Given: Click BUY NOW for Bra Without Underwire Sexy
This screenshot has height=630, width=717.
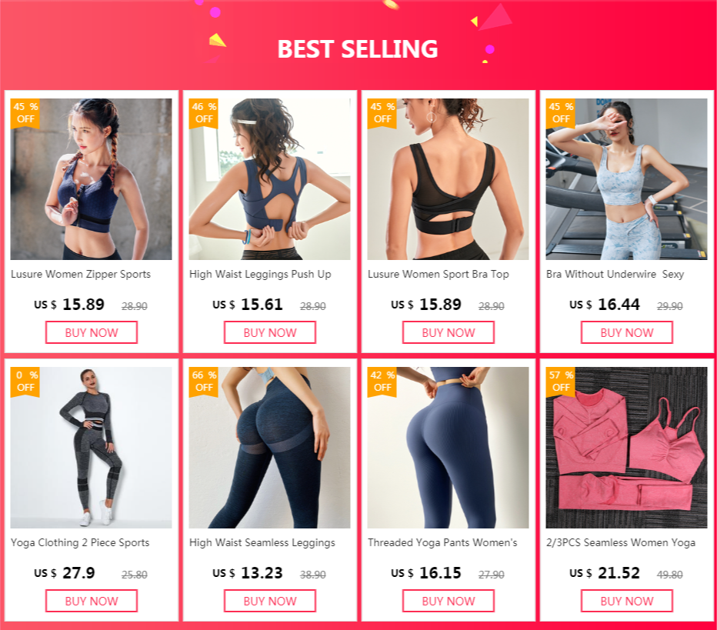Looking at the screenshot, I should tap(627, 332).
